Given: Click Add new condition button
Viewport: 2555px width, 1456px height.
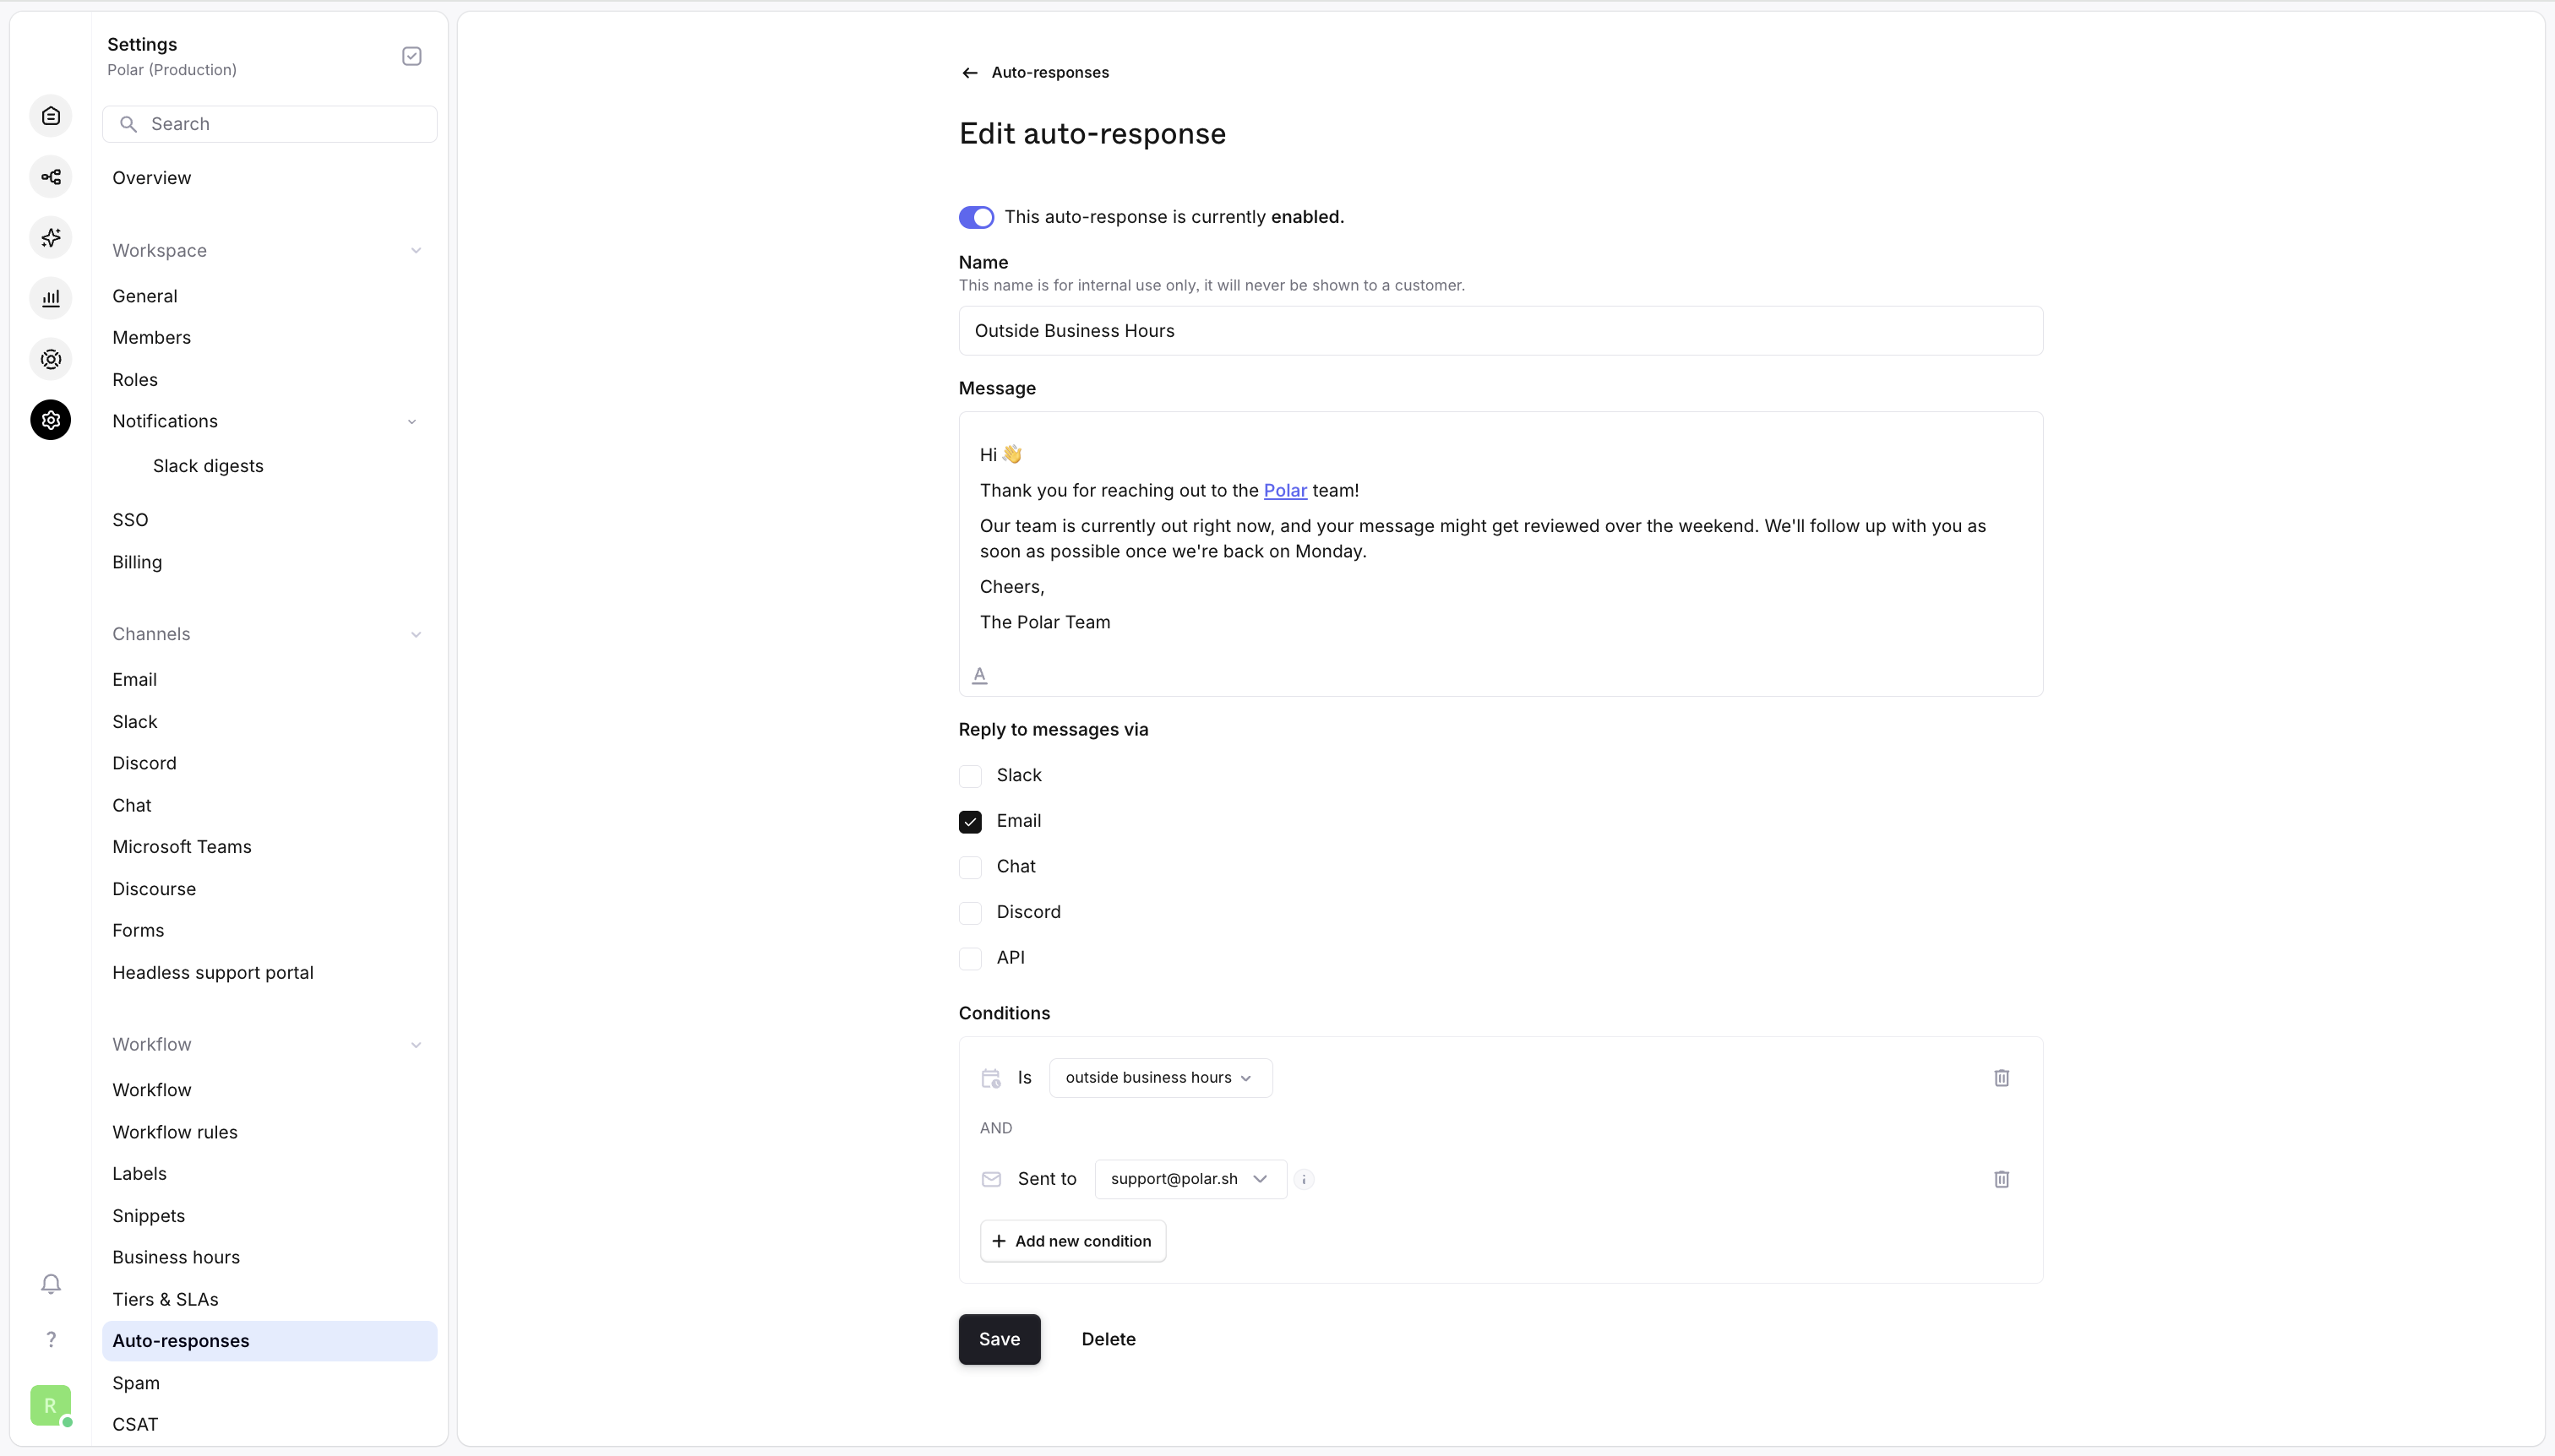Looking at the screenshot, I should tap(1072, 1241).
